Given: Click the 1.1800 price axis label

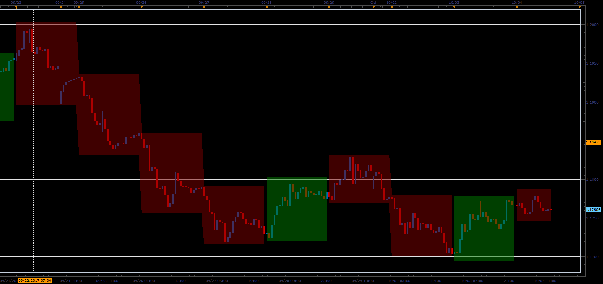Looking at the screenshot, I should 592,180.
